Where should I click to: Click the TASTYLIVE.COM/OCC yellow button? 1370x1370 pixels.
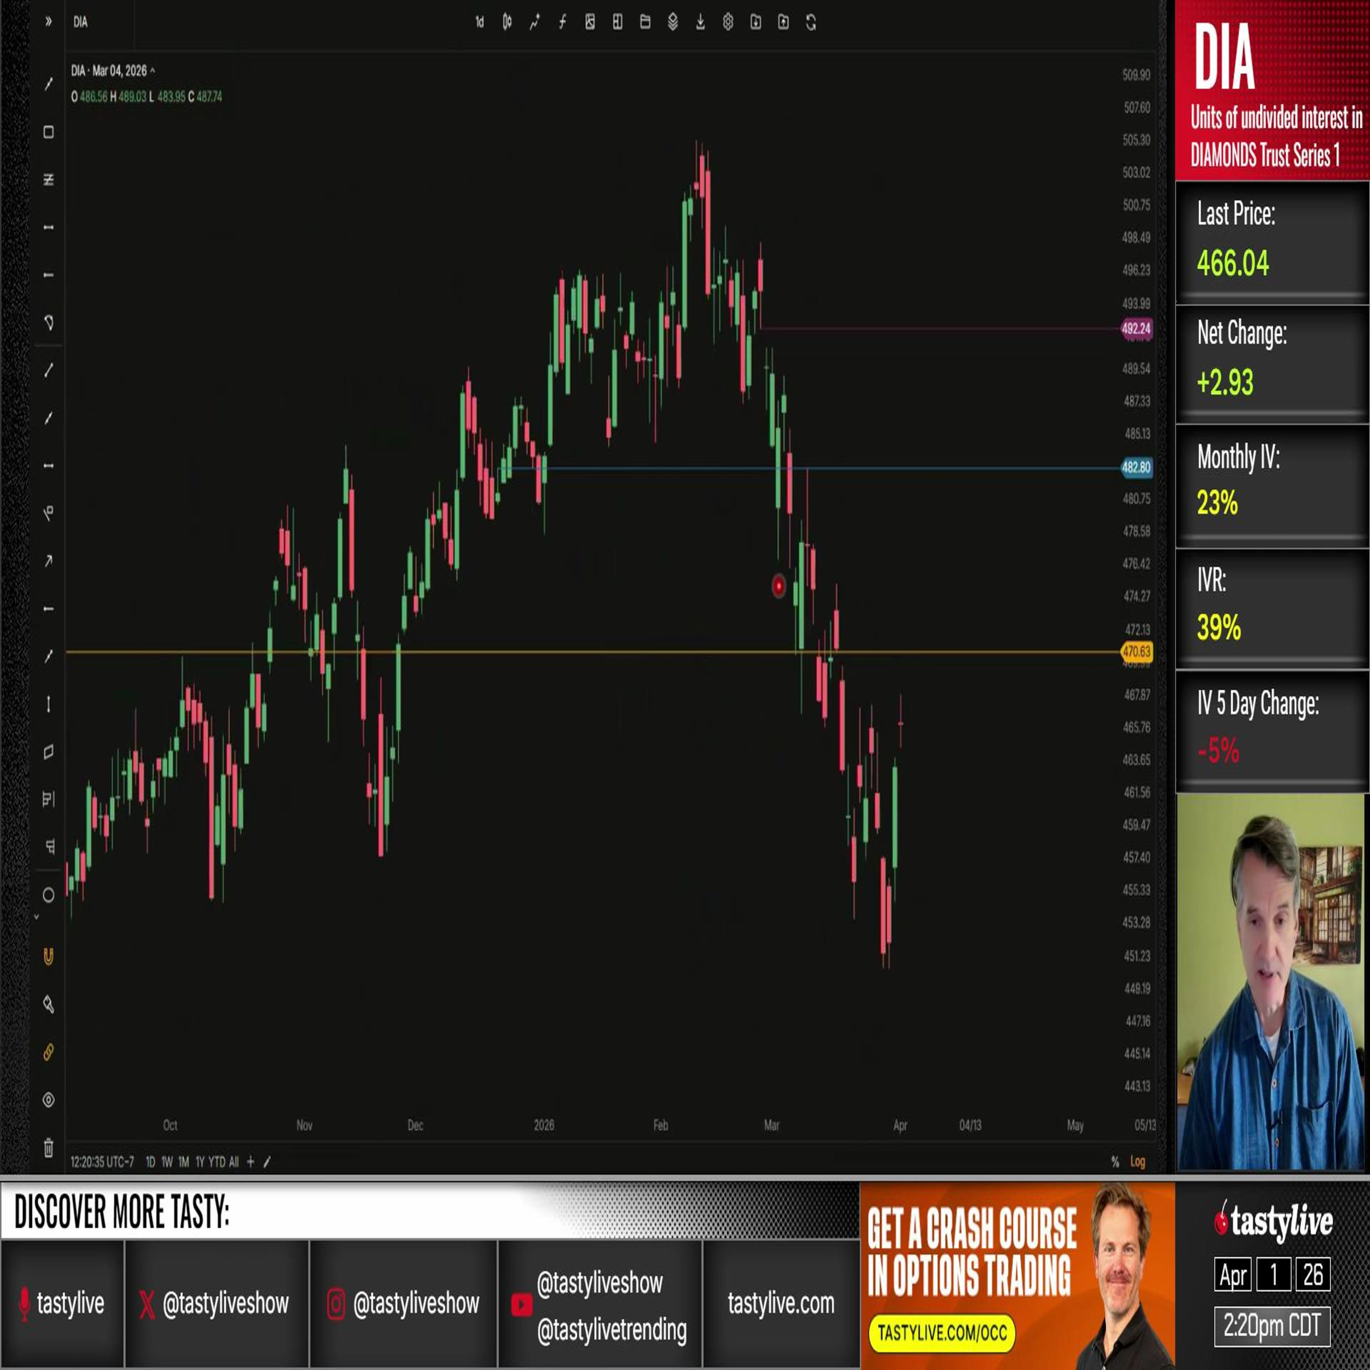(x=942, y=1333)
